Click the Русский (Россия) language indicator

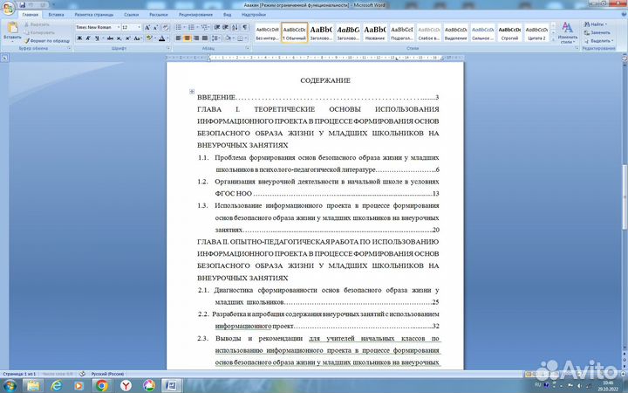click(107, 374)
